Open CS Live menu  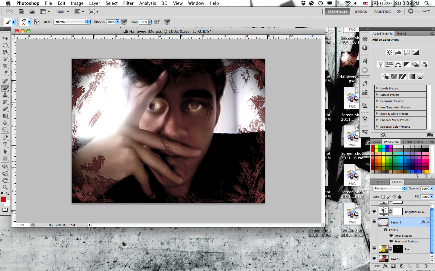tap(419, 11)
